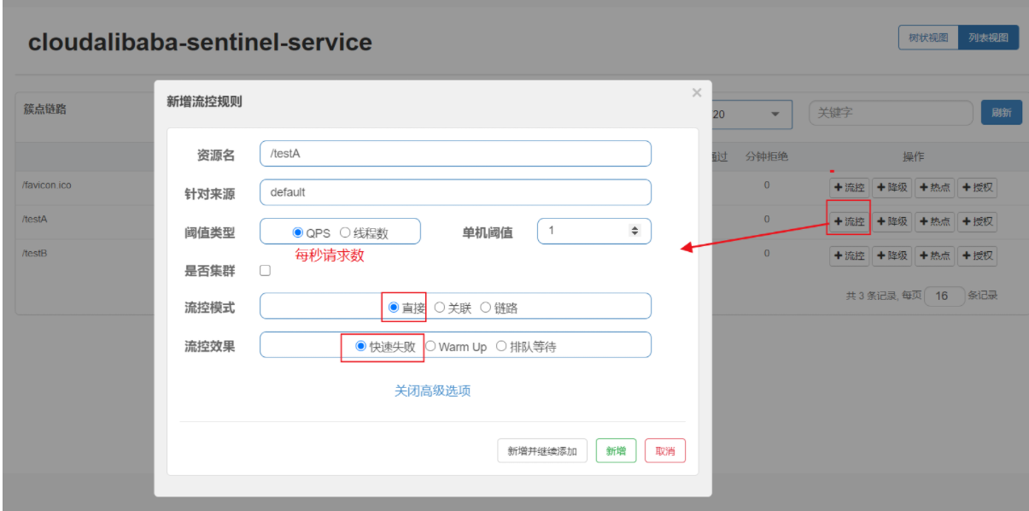The image size is (1029, 511).
Task: Click the 针对来源 input field
Action: [455, 192]
